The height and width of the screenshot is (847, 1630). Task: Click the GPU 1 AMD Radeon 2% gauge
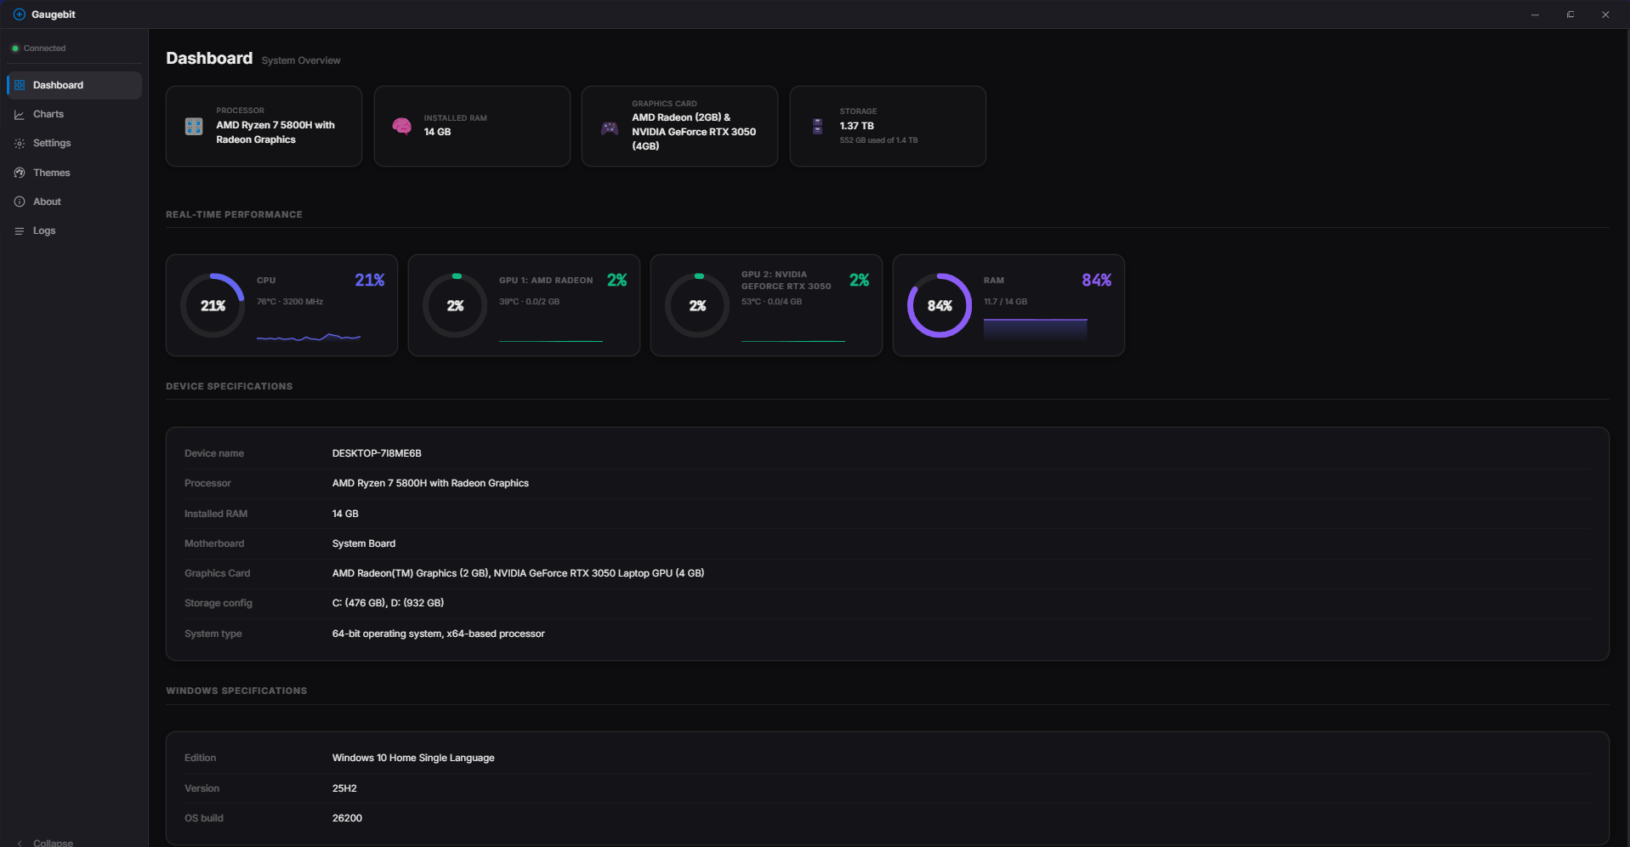point(455,305)
